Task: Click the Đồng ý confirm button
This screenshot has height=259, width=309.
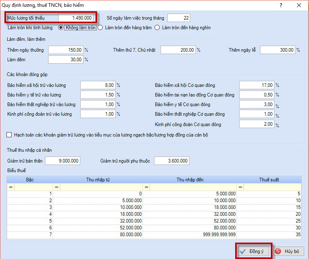Action: (254, 251)
